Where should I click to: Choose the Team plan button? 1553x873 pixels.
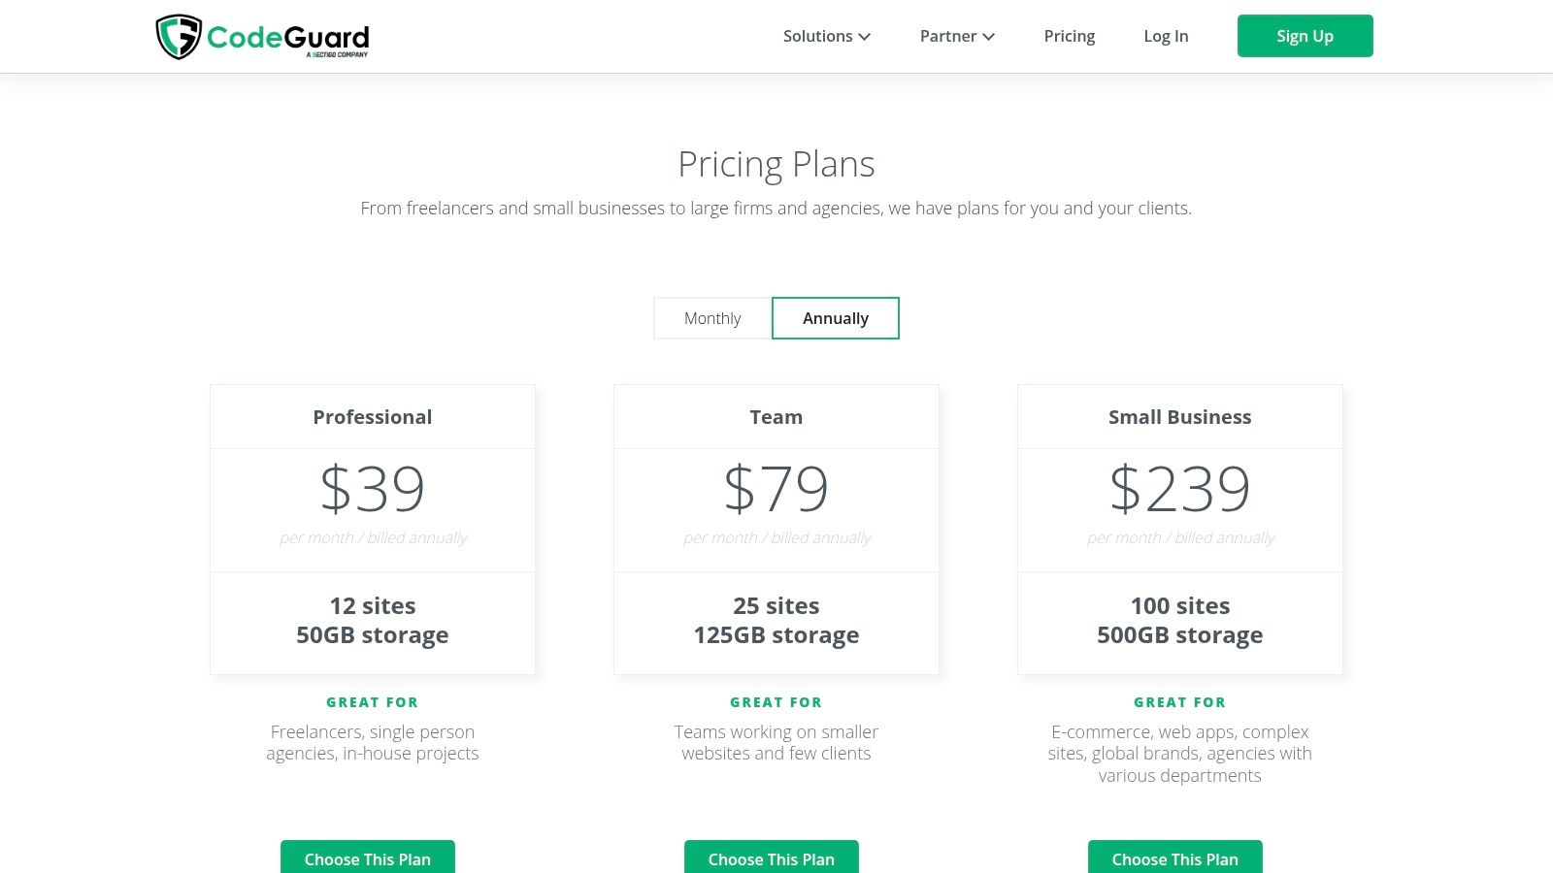pos(772,857)
